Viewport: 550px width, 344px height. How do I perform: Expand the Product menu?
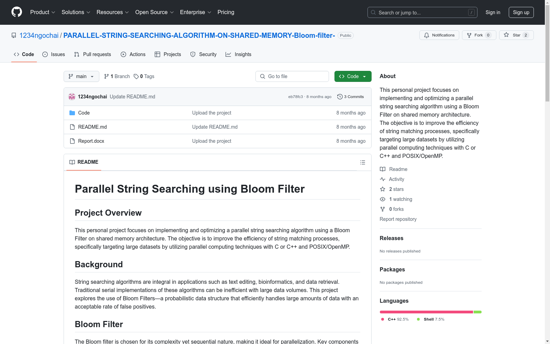click(x=43, y=12)
